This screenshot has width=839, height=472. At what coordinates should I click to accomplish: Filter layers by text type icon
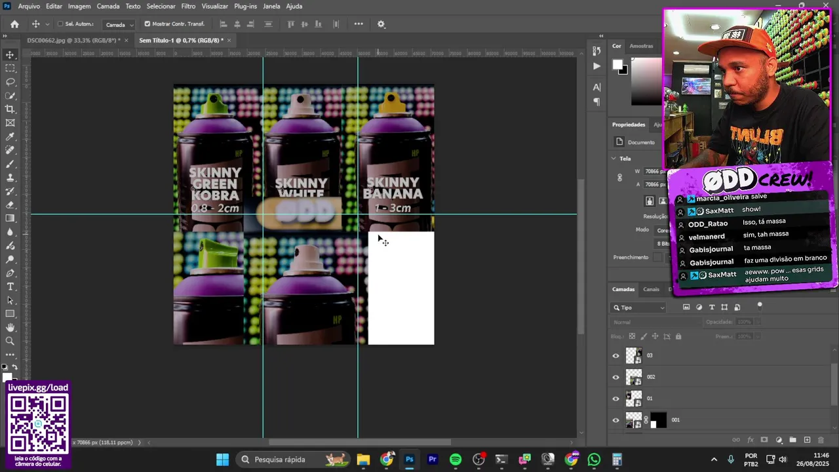coord(712,307)
